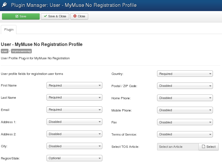Expand the City dropdown
The width and height of the screenshot is (222, 164).
[x=74, y=146]
